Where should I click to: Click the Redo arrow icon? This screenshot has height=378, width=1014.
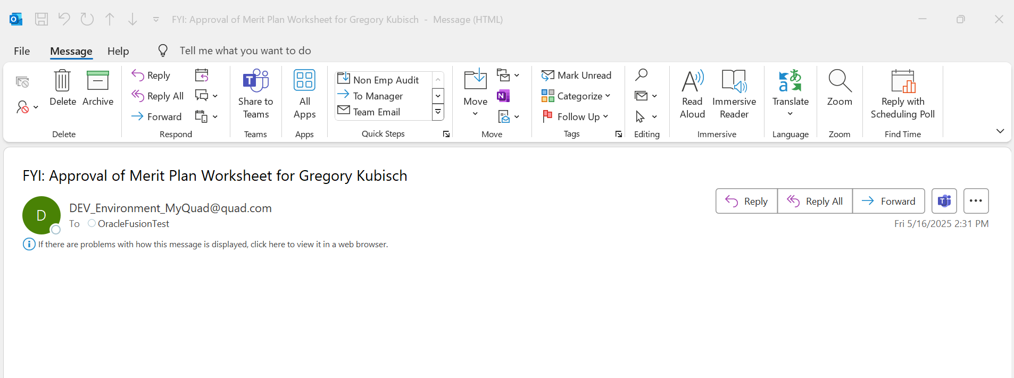click(x=87, y=20)
